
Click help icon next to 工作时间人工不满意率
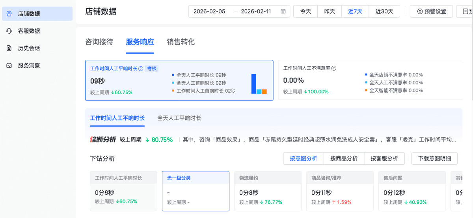click(334, 68)
